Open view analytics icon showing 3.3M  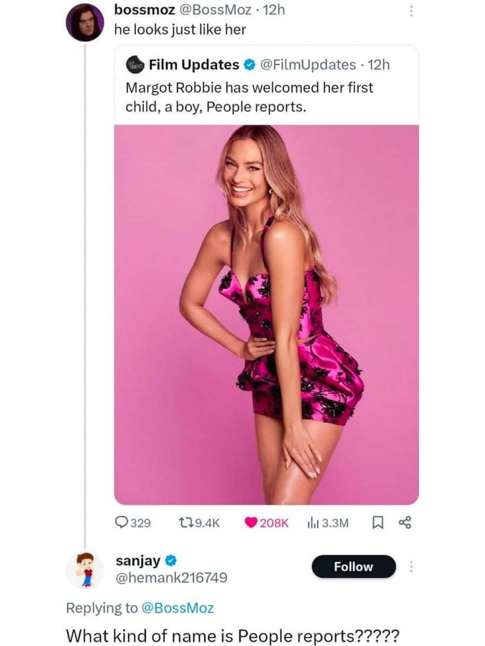pos(313,523)
